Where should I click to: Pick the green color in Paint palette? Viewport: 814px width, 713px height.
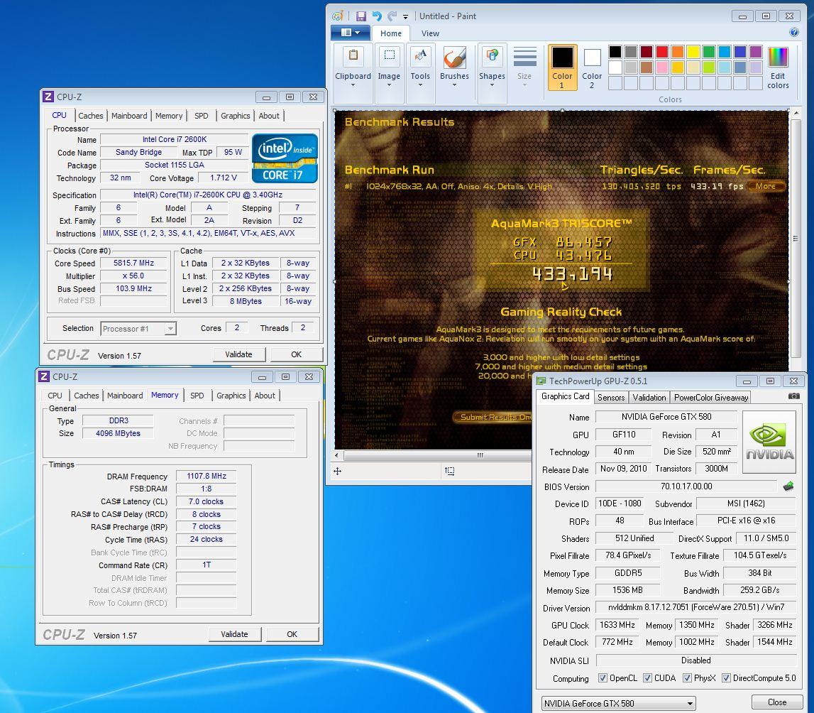pyautogui.click(x=709, y=51)
